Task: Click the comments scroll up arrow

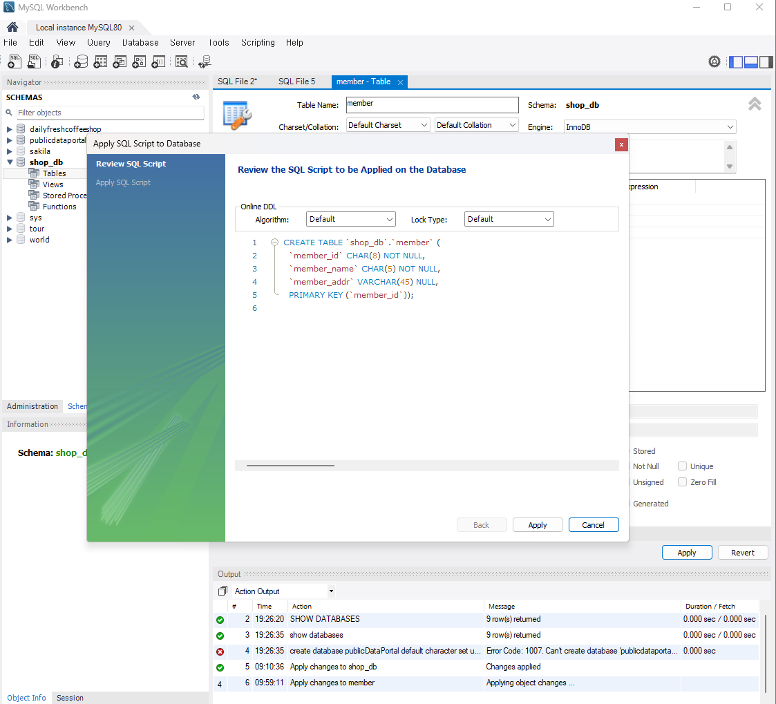Action: [x=730, y=147]
